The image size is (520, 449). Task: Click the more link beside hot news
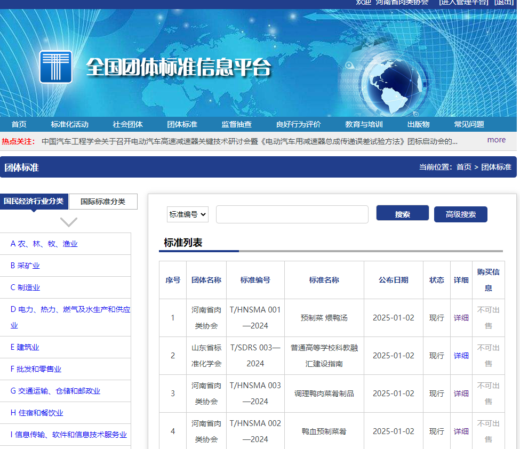tap(496, 140)
